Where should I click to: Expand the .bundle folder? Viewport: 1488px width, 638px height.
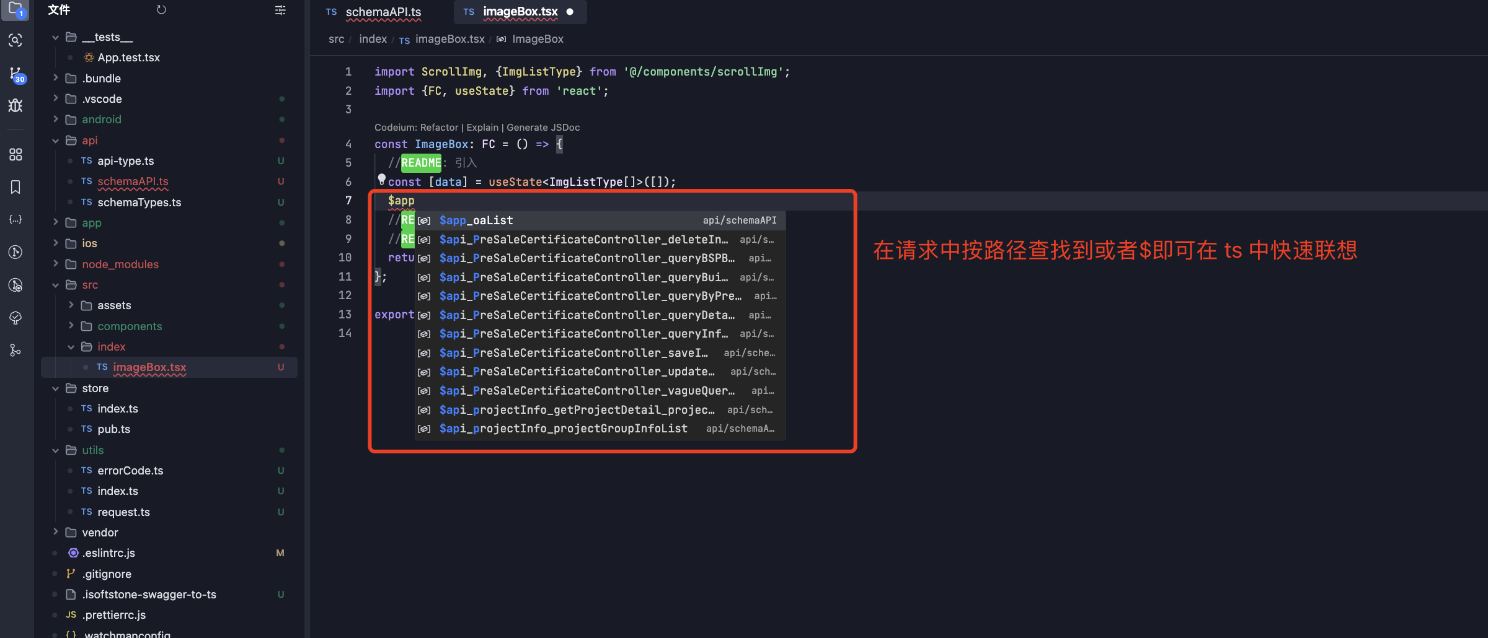55,78
